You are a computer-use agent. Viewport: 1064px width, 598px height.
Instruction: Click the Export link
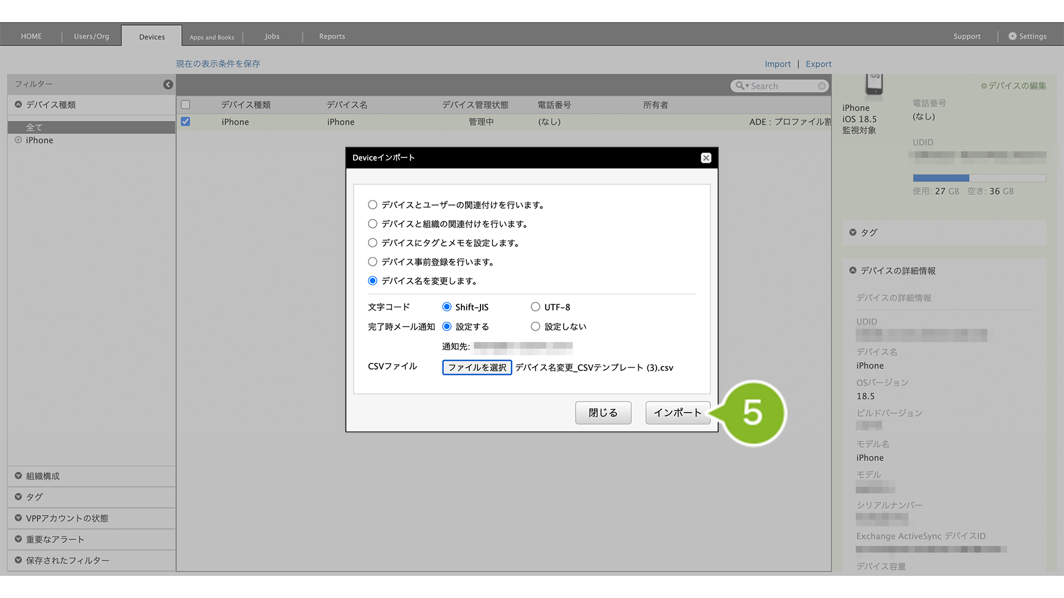tap(818, 64)
